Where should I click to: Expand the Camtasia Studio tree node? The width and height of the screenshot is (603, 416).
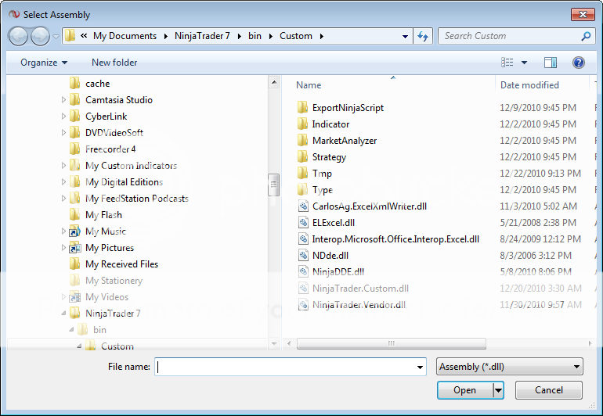63,100
